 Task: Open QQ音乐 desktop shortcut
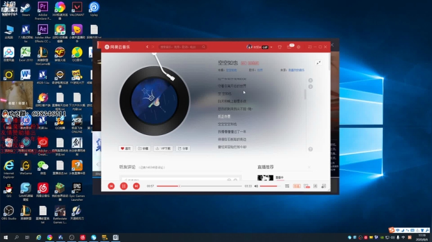pyautogui.click(x=77, y=55)
